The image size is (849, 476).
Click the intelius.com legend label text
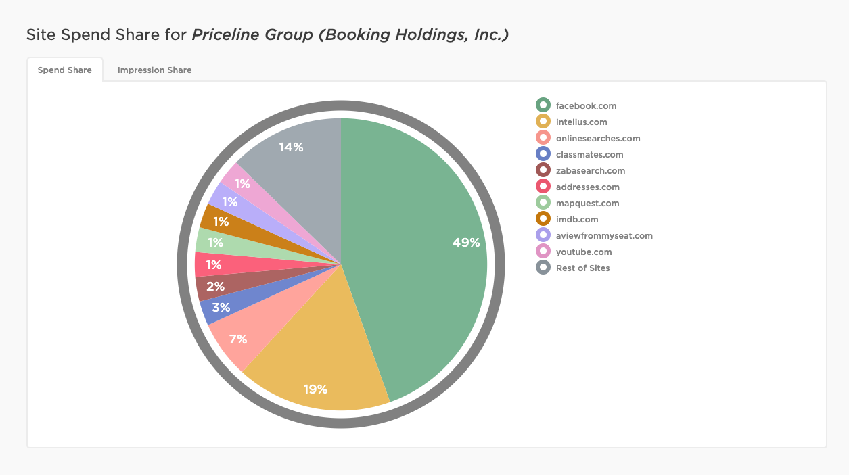[580, 122]
